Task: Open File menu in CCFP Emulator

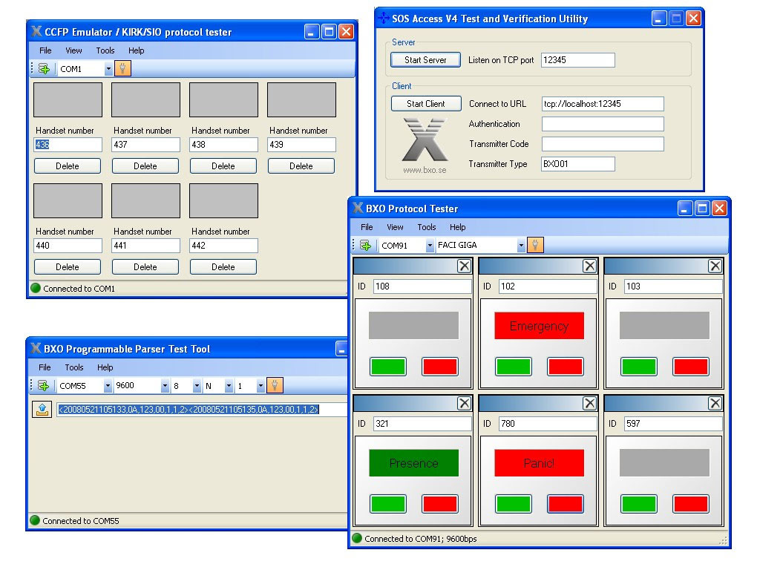Action: pos(45,50)
